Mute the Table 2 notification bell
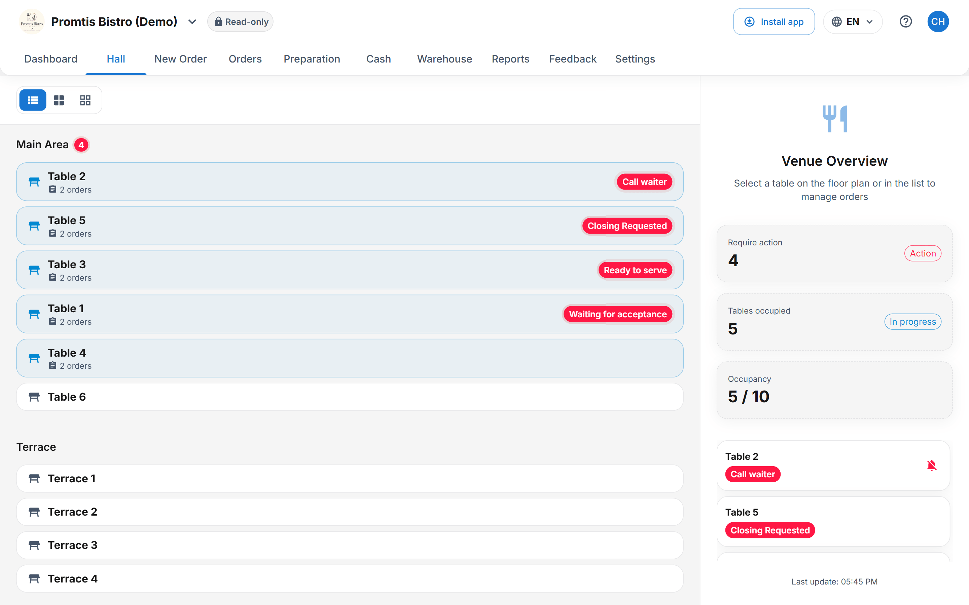The height and width of the screenshot is (605, 969). pyautogui.click(x=931, y=466)
